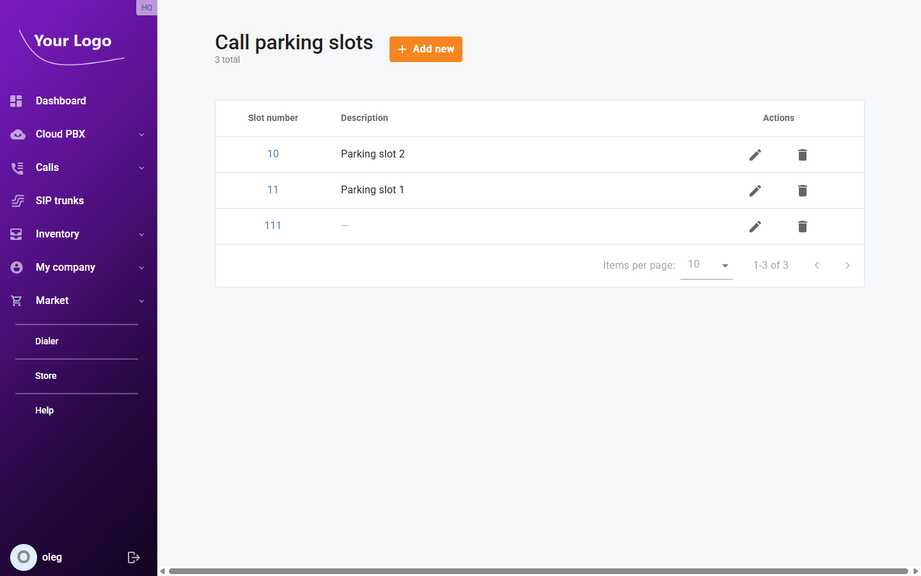
Task: Click the SIP trunks icon
Action: click(x=17, y=200)
